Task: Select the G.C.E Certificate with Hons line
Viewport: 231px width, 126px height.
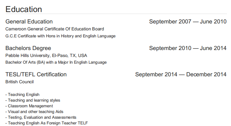Action: (x=60, y=36)
